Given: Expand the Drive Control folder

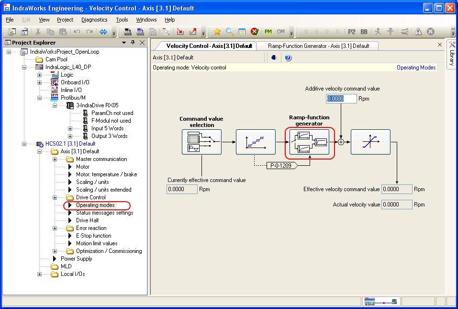Looking at the screenshot, I should pyautogui.click(x=55, y=198).
